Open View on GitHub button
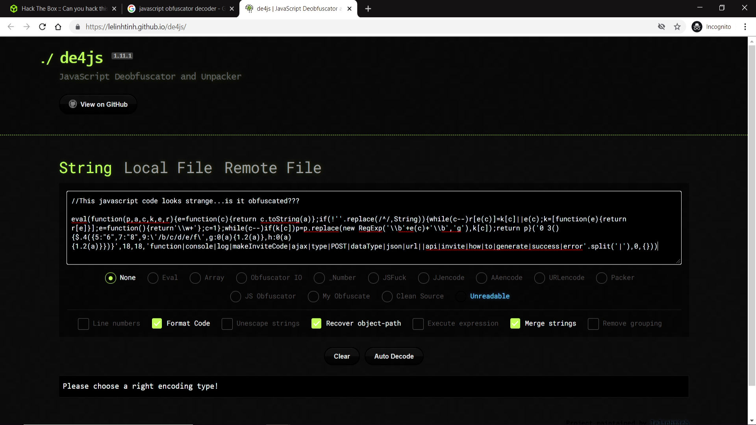Viewport: 756px width, 425px height. click(98, 104)
